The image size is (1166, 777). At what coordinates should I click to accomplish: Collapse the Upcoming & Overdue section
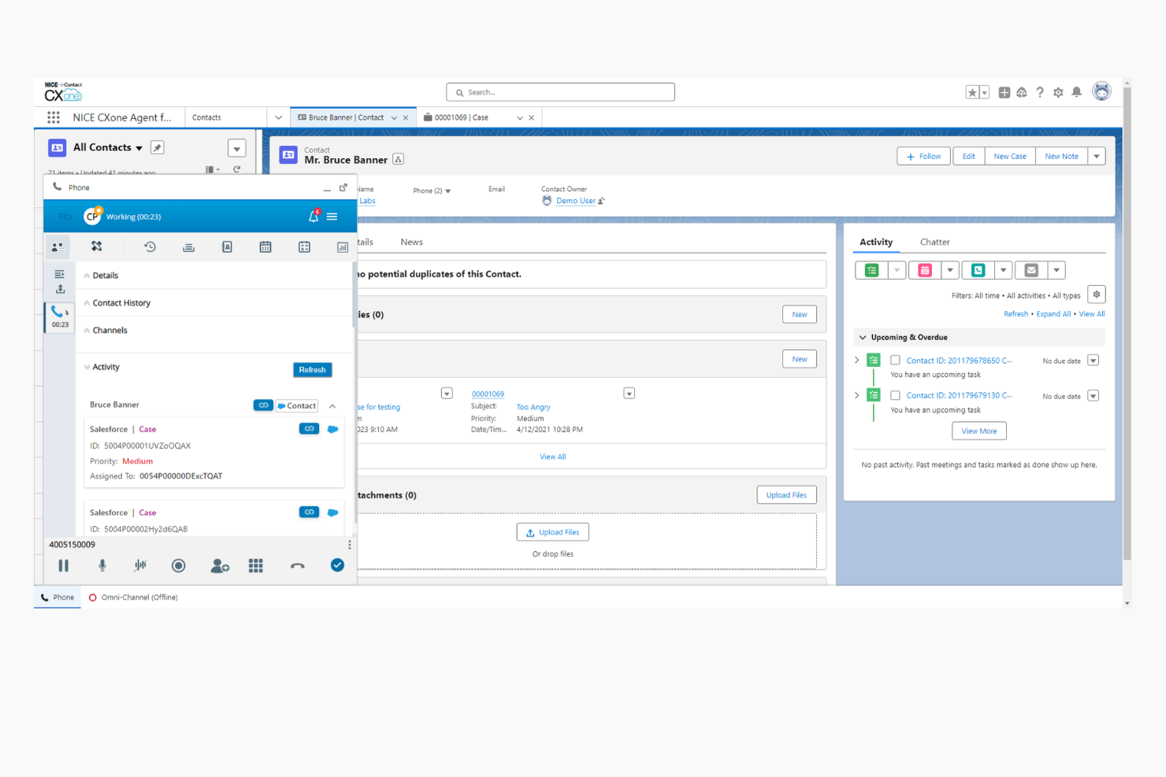(x=863, y=337)
